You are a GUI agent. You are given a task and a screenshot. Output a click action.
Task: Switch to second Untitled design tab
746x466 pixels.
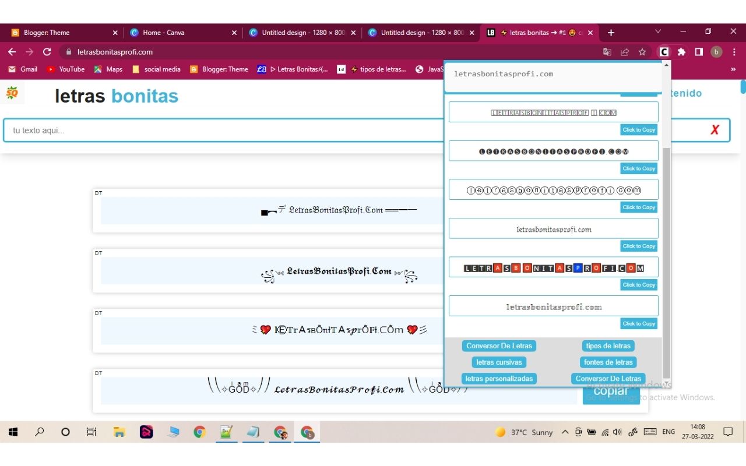pyautogui.click(x=421, y=33)
